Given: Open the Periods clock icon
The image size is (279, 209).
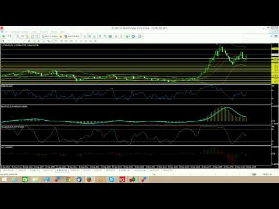Looking at the screenshot, I should (133, 36).
